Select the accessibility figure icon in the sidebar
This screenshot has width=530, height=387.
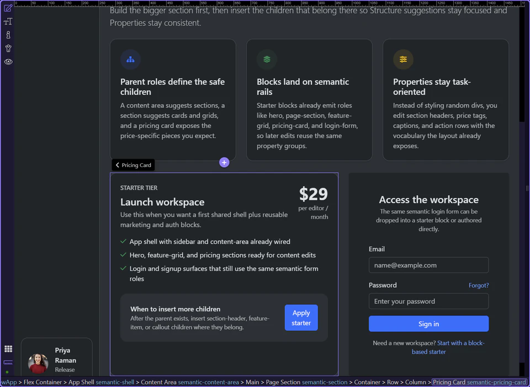coord(7,48)
